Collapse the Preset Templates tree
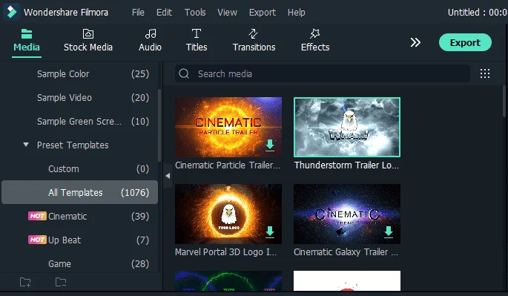 coord(26,145)
